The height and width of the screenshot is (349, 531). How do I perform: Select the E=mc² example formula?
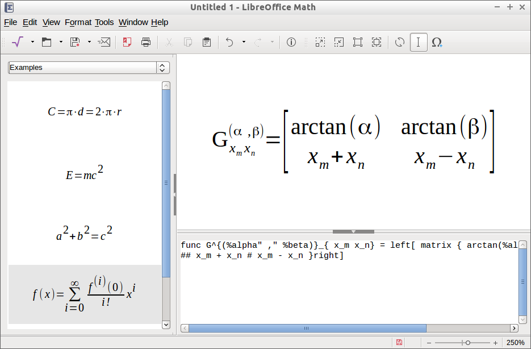pyautogui.click(x=85, y=173)
